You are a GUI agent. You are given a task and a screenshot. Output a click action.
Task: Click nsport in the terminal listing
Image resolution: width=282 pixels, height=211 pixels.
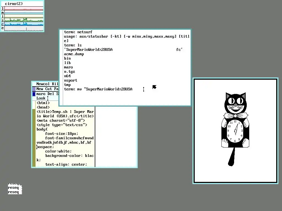point(70,80)
